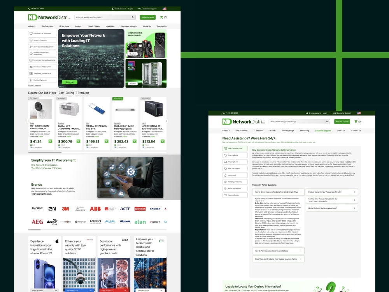
Task: Click Create account link on the support page
Action: click(315, 113)
